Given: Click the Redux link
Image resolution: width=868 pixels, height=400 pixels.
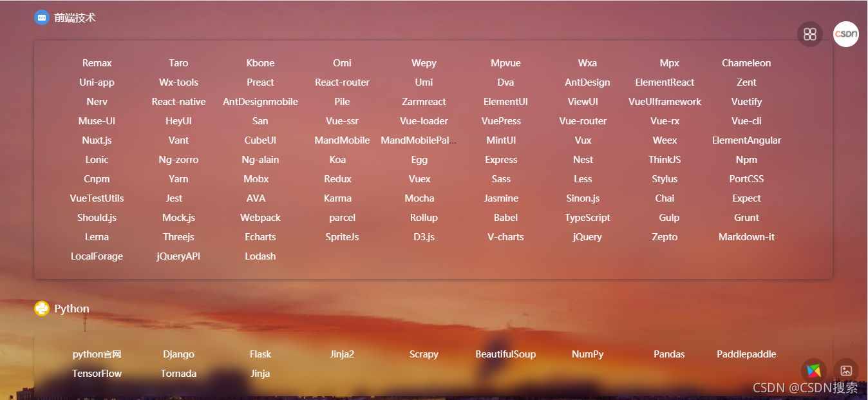Looking at the screenshot, I should tap(338, 179).
